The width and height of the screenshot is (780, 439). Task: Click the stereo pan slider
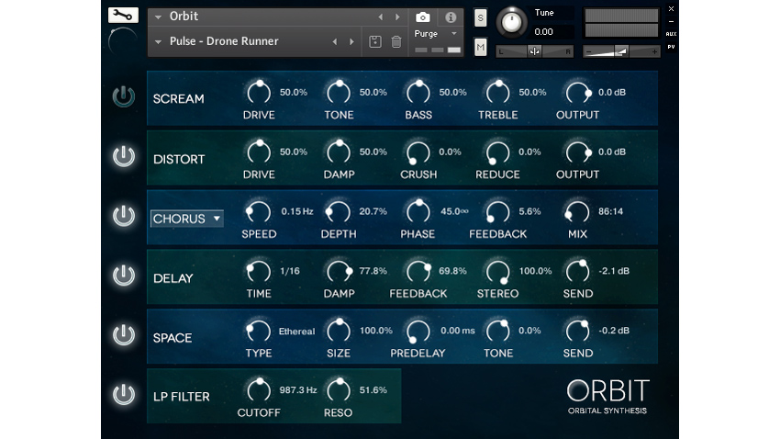(535, 51)
